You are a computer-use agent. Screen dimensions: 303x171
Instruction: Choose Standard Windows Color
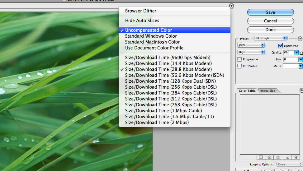pyautogui.click(x=174, y=36)
